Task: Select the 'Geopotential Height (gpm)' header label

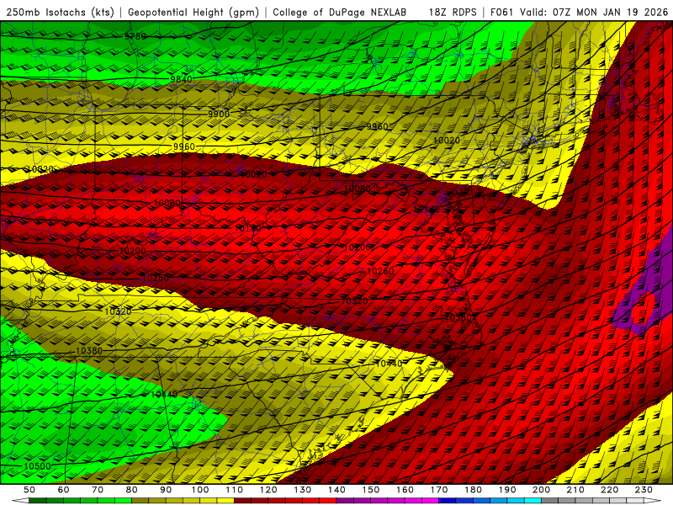Action: [193, 13]
